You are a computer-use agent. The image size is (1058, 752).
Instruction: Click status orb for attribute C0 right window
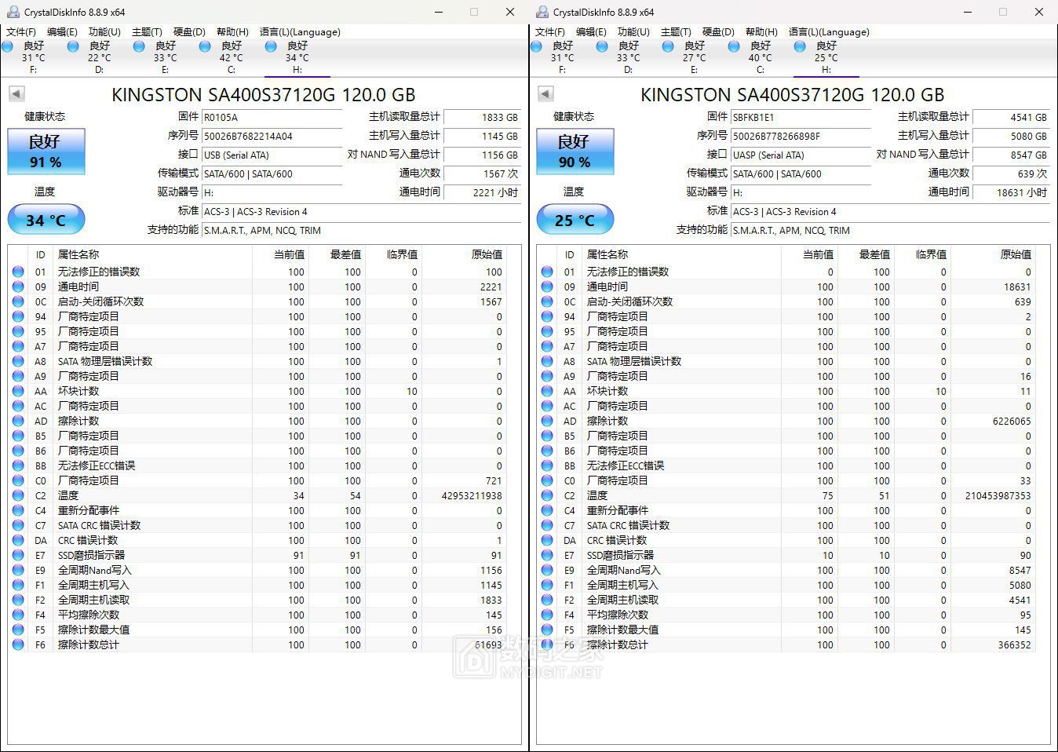547,480
